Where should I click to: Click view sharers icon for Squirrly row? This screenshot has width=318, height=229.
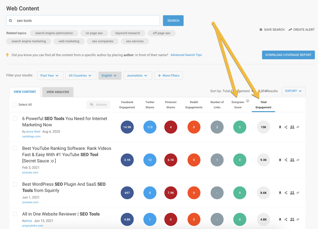click(292, 193)
